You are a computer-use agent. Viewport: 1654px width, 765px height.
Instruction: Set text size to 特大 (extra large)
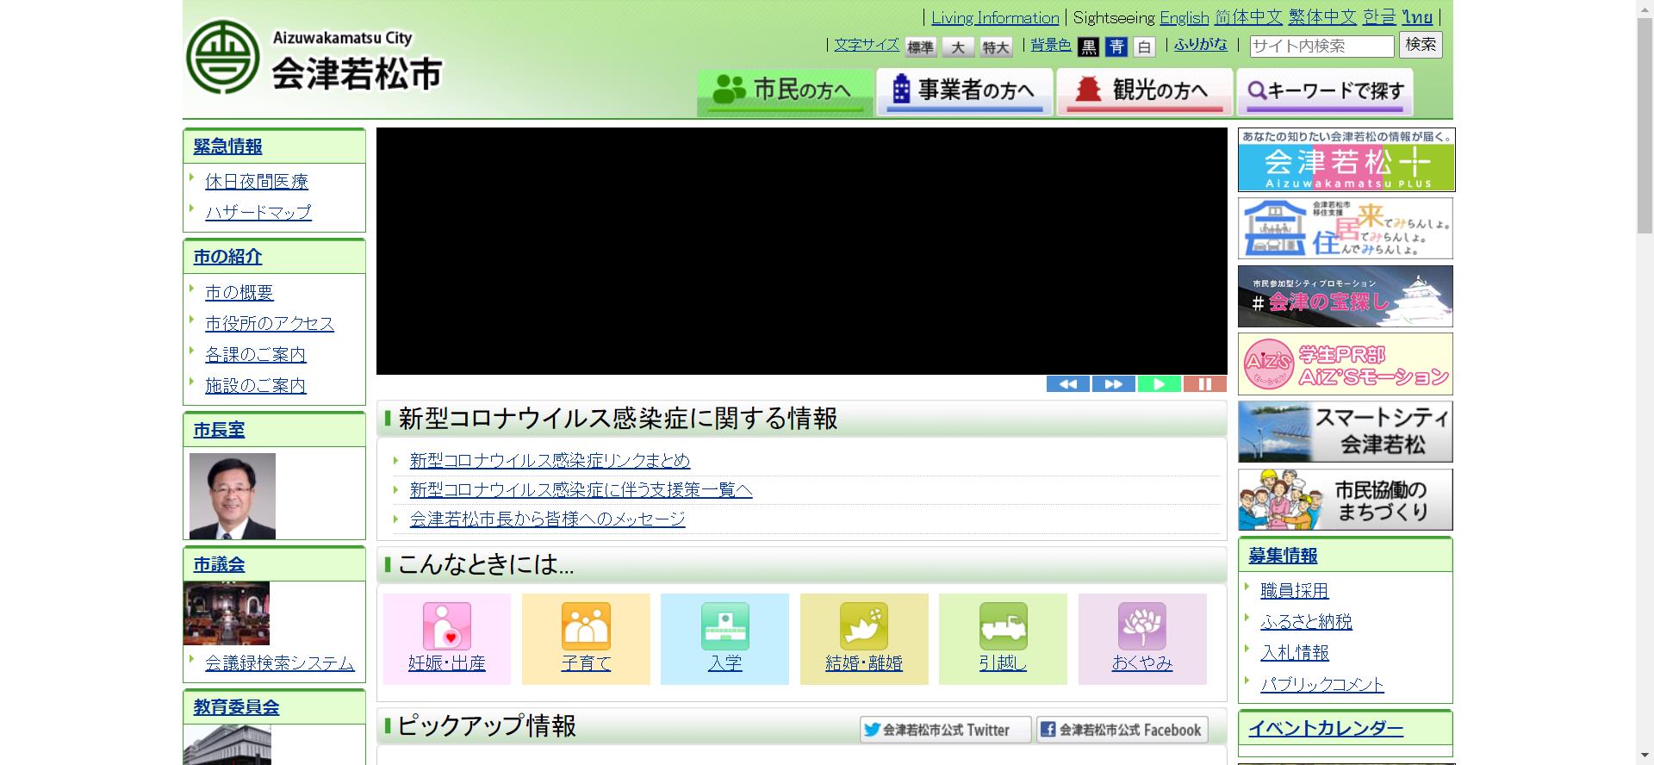point(996,47)
